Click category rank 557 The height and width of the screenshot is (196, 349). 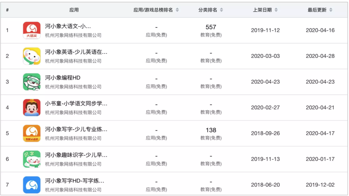coord(211,27)
